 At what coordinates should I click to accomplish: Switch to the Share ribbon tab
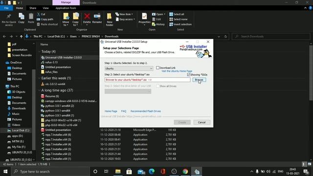point(33,8)
